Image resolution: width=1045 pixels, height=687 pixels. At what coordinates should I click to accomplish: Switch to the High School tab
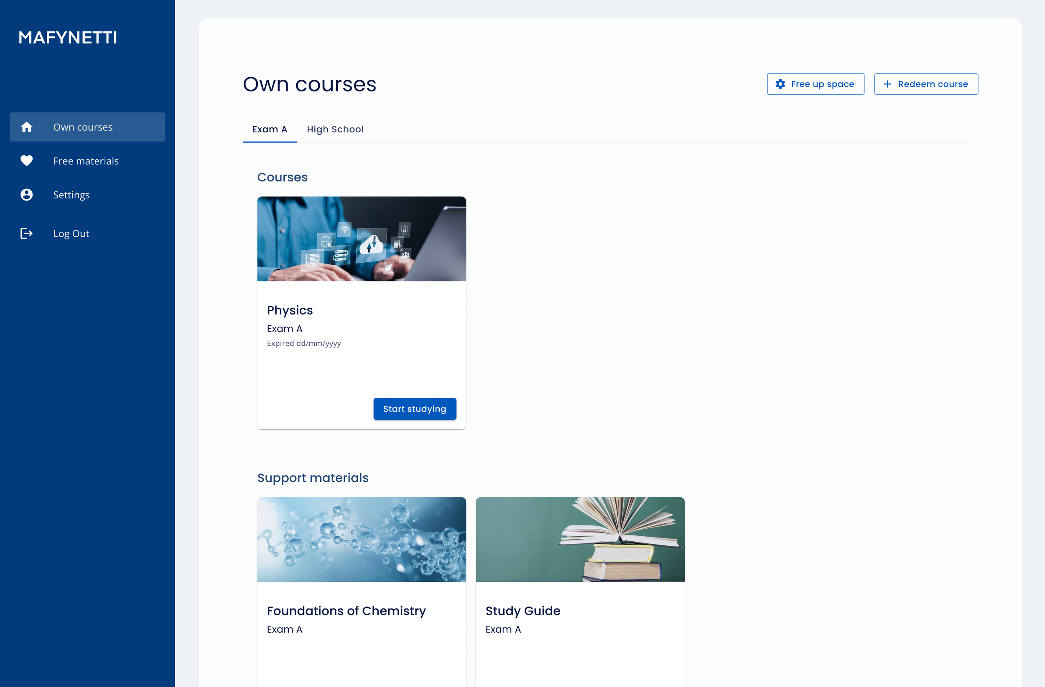(335, 129)
